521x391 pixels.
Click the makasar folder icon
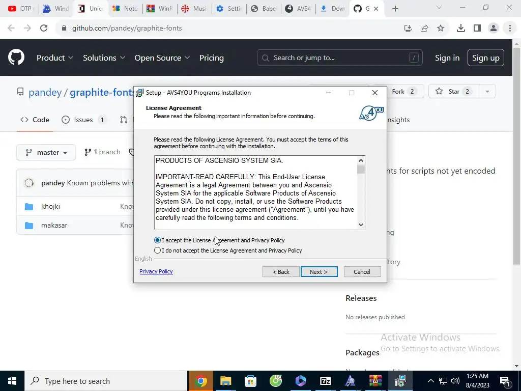pyautogui.click(x=29, y=226)
